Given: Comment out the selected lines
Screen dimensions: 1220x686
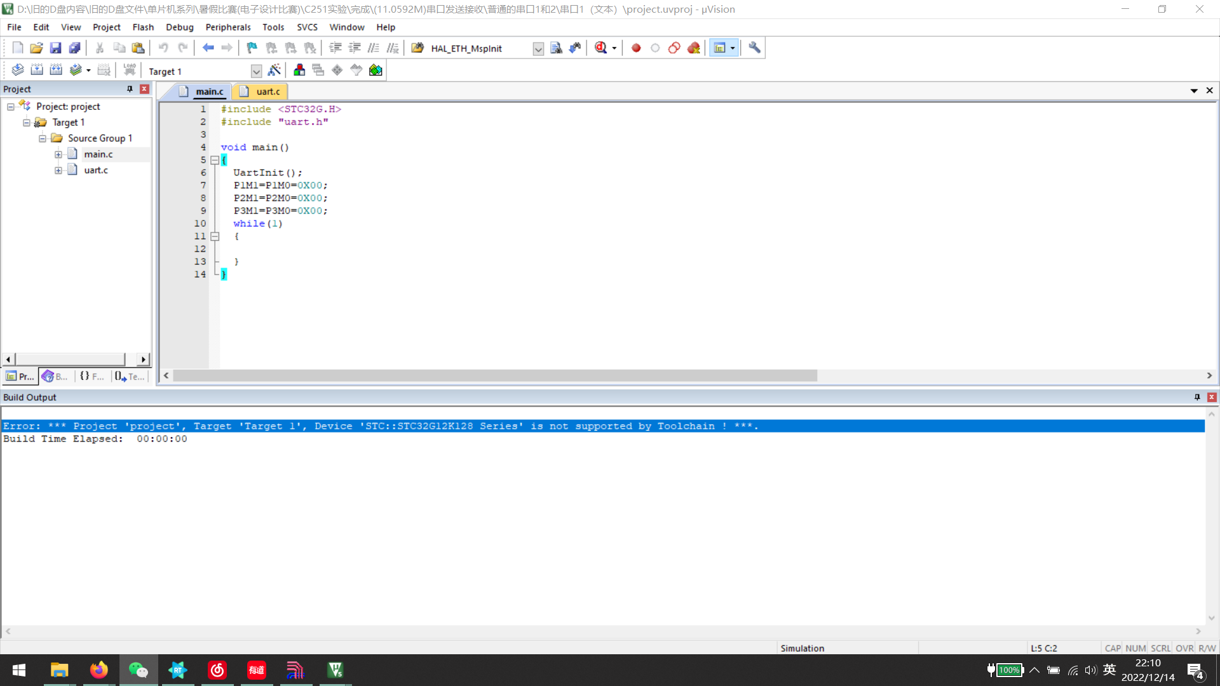Looking at the screenshot, I should (x=374, y=48).
